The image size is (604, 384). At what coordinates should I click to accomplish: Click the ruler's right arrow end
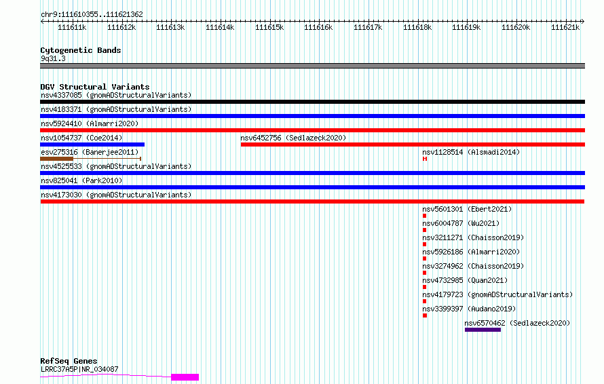(583, 21)
